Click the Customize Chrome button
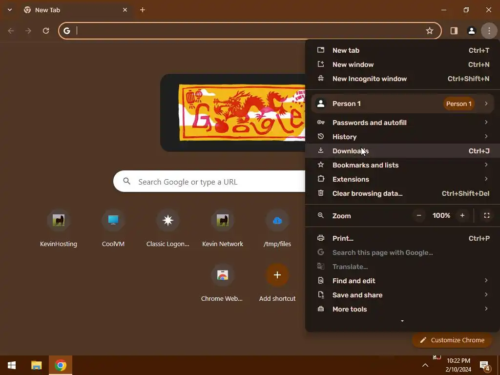This screenshot has height=375, width=500. [453, 340]
